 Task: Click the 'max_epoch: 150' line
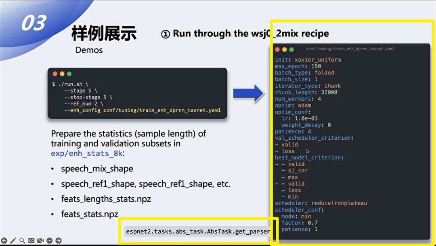(x=298, y=66)
